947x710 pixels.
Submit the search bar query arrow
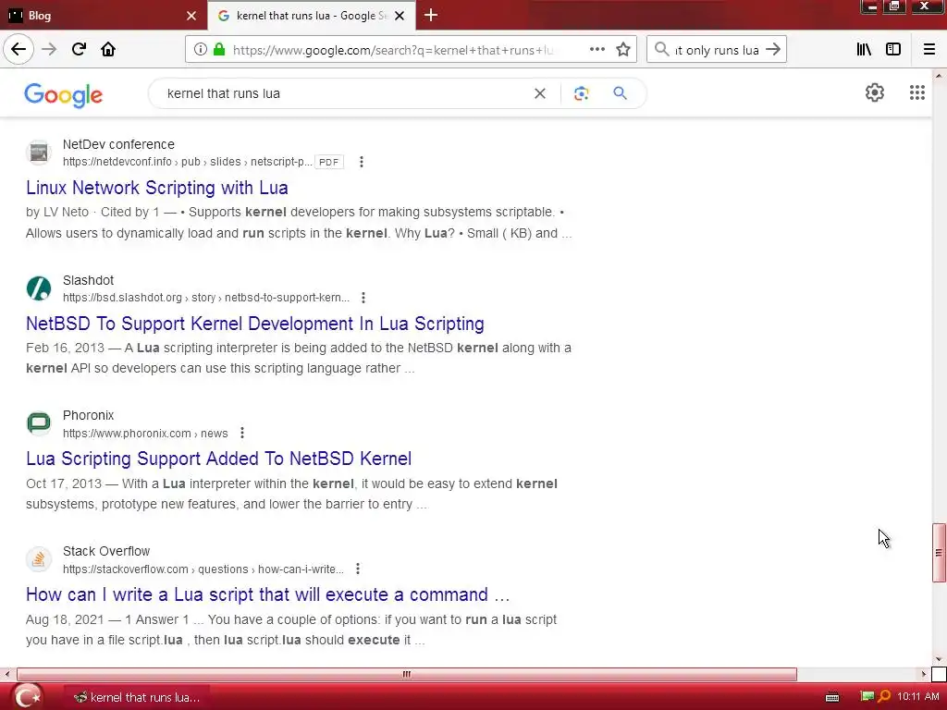(x=772, y=50)
